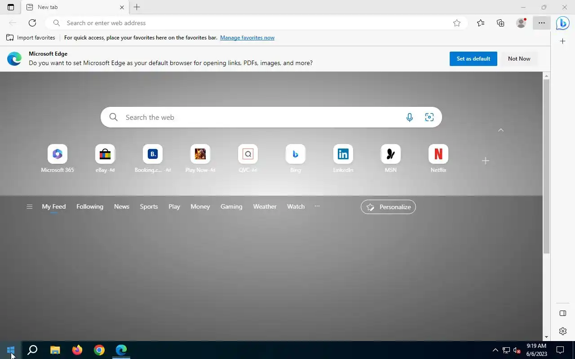Image resolution: width=575 pixels, height=359 pixels.
Task: Open the Bing chat sidebar icon
Action: pyautogui.click(x=562, y=23)
